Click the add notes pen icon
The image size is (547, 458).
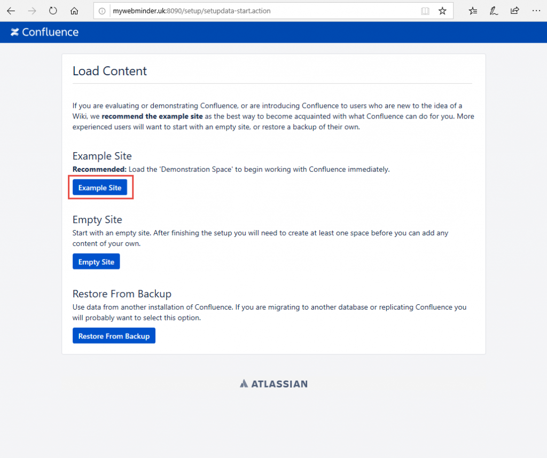[x=494, y=11]
